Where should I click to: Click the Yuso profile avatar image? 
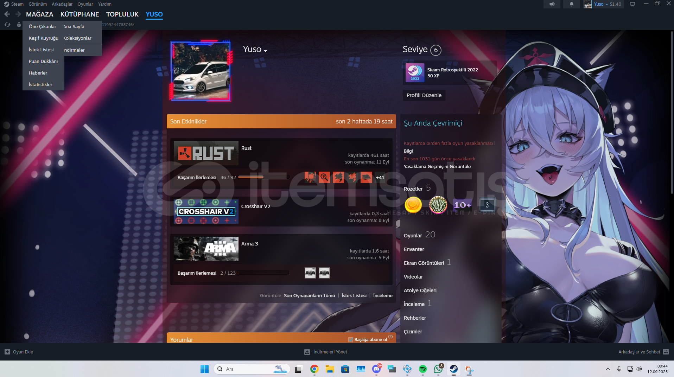pyautogui.click(x=201, y=71)
